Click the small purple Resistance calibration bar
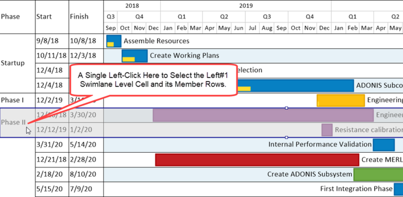The width and height of the screenshot is (403, 197). point(327,130)
